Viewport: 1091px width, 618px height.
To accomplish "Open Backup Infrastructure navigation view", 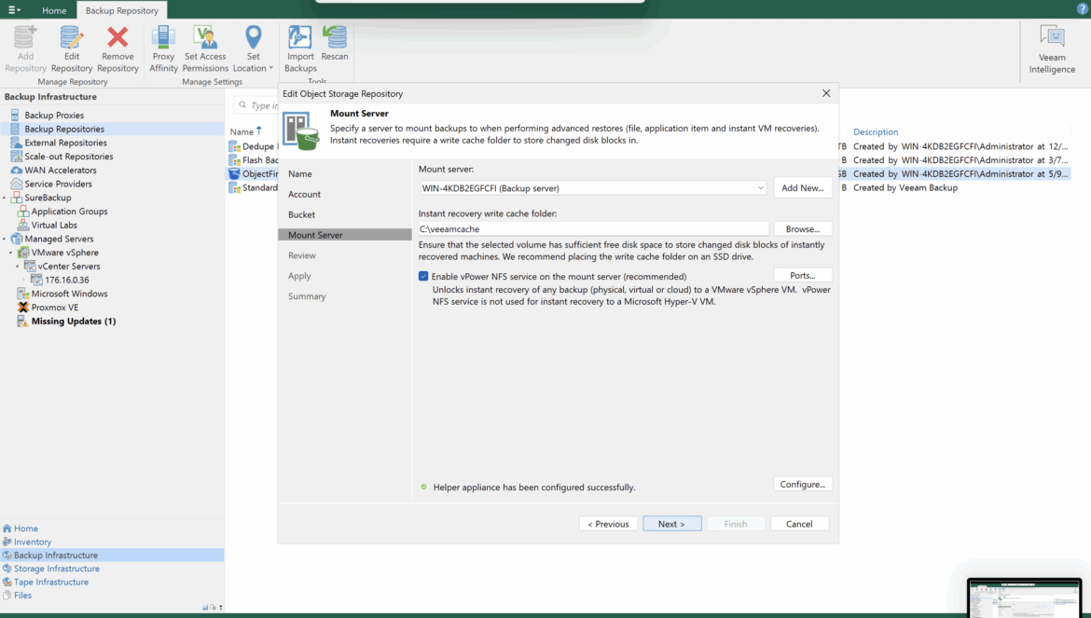I will (112, 556).
